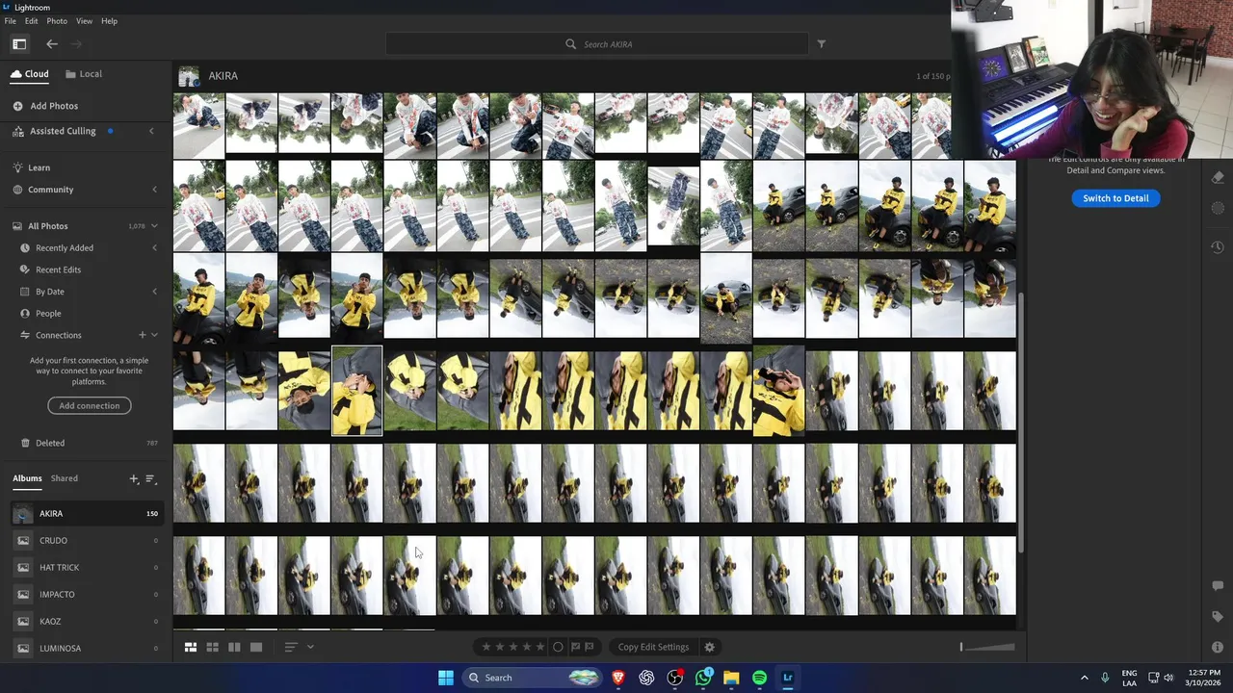Open the sort order icon in bottom bar
1233x693 pixels.
290,647
